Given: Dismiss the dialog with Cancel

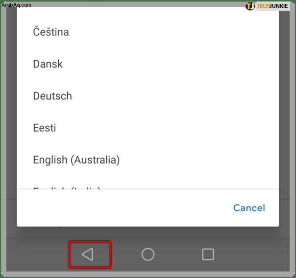Looking at the screenshot, I should point(249,208).
